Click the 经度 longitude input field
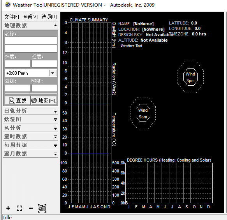The image size is (227, 220). point(44,64)
